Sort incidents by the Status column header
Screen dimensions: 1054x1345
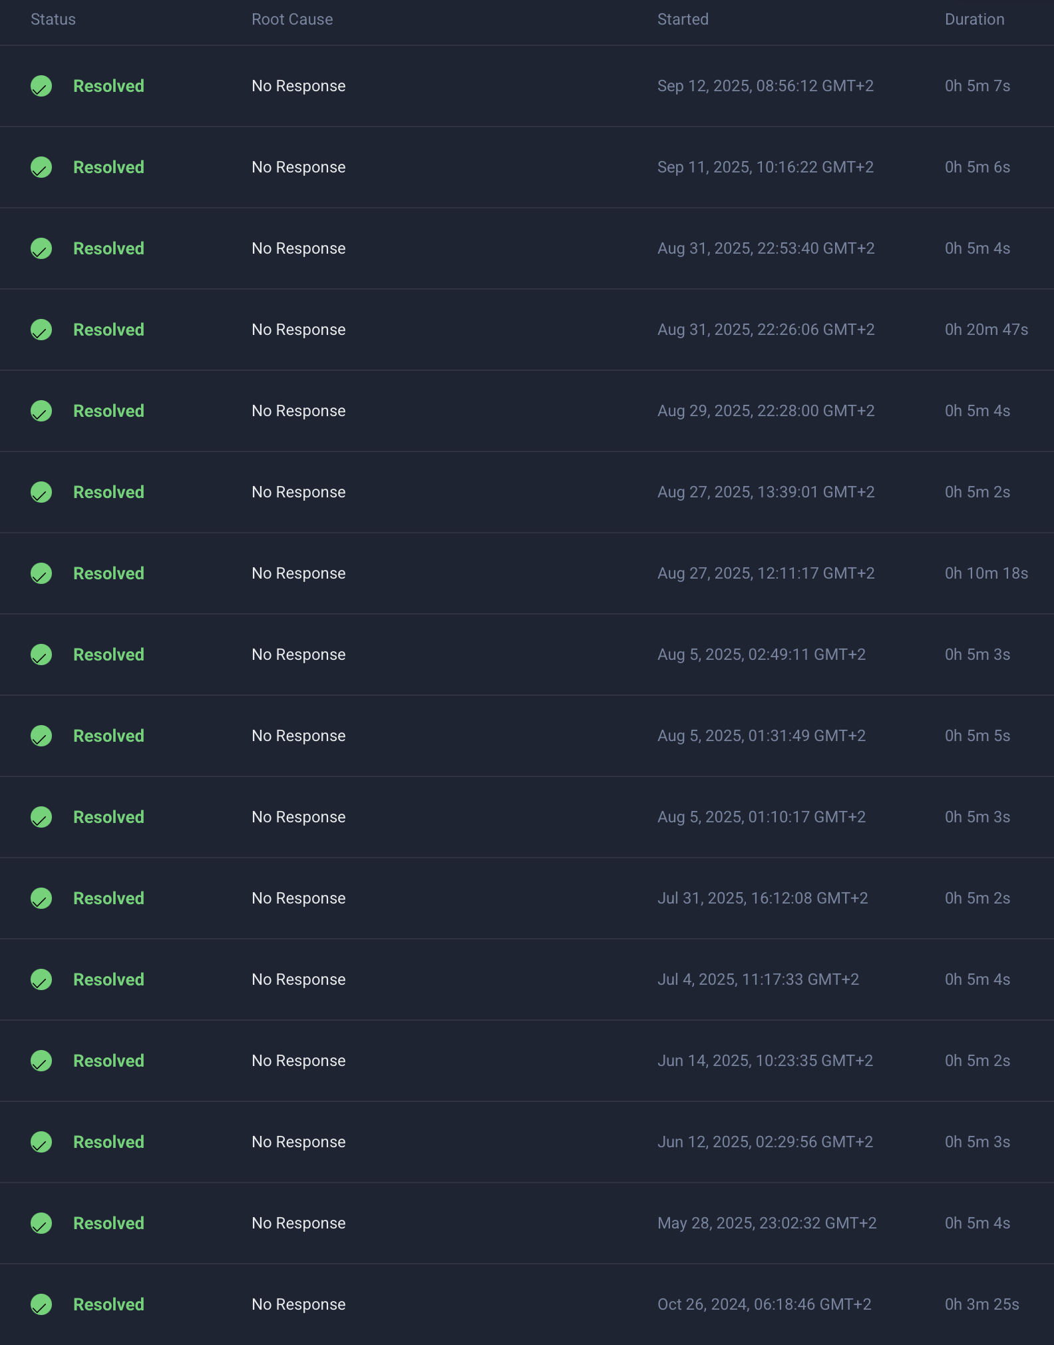[53, 19]
